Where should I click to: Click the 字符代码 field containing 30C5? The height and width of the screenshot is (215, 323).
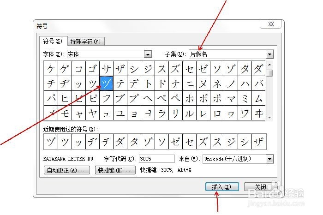(157, 159)
